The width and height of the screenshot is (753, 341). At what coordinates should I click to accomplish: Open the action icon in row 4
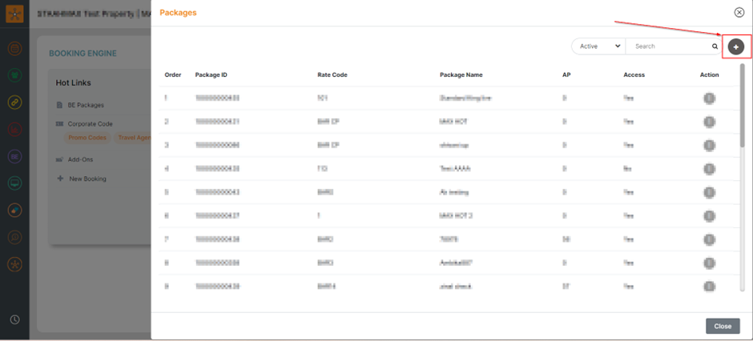pos(709,169)
